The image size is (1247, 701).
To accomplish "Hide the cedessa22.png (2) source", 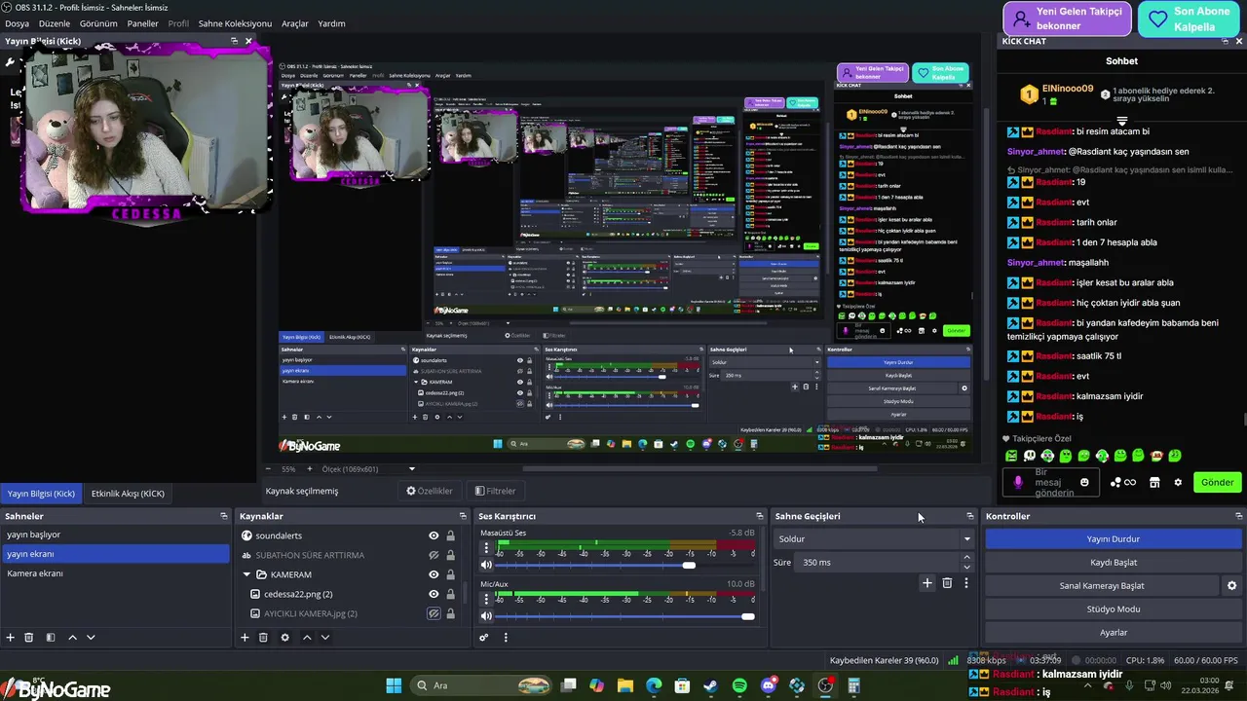I will pyautogui.click(x=434, y=594).
